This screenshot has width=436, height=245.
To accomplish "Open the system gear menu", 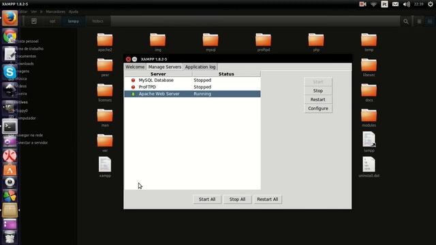I will pyautogui.click(x=430, y=4).
